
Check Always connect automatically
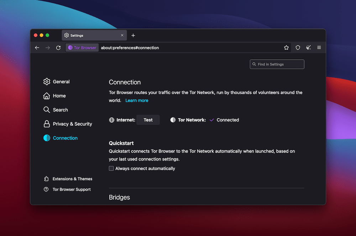pos(111,168)
